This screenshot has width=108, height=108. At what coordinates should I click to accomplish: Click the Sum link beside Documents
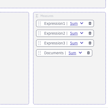click(72, 53)
